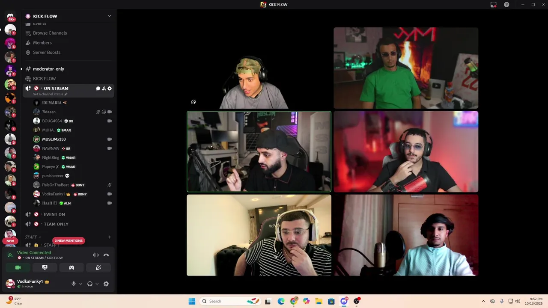This screenshot has height=308, width=548.
Task: Open Microsoft Edge from taskbar
Action: pyautogui.click(x=281, y=301)
